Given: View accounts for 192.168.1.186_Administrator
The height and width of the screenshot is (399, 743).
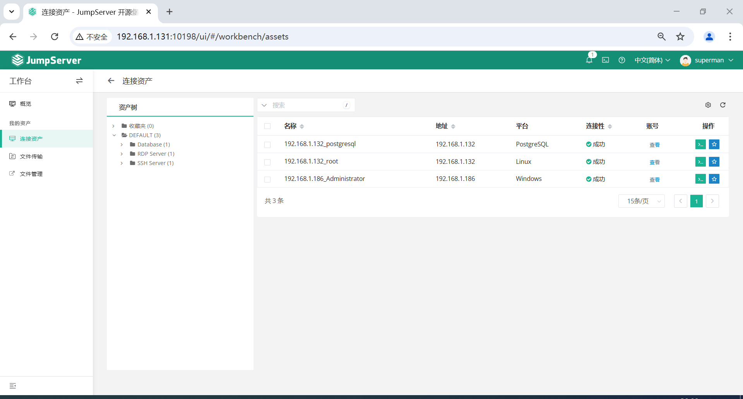Looking at the screenshot, I should (x=654, y=179).
